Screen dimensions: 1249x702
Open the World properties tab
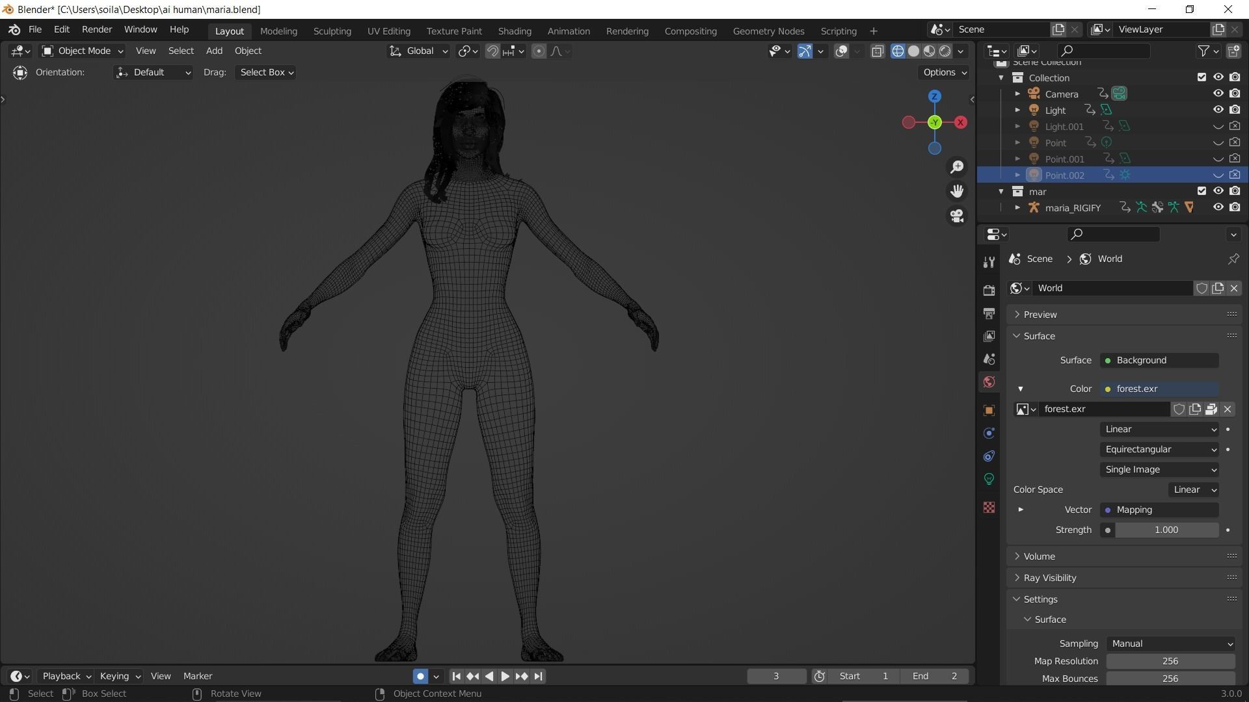[x=989, y=382]
